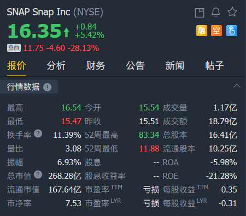Switch to the 分析 tab
This screenshot has height=216, width=246.
pos(56,66)
